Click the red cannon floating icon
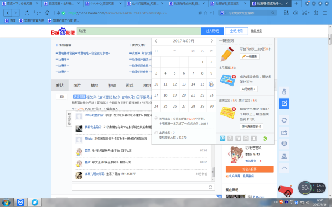 (x=286, y=191)
